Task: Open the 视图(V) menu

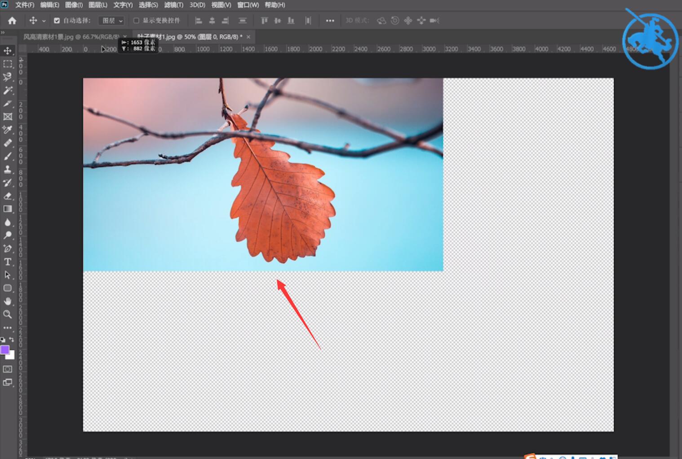Action: click(x=221, y=5)
